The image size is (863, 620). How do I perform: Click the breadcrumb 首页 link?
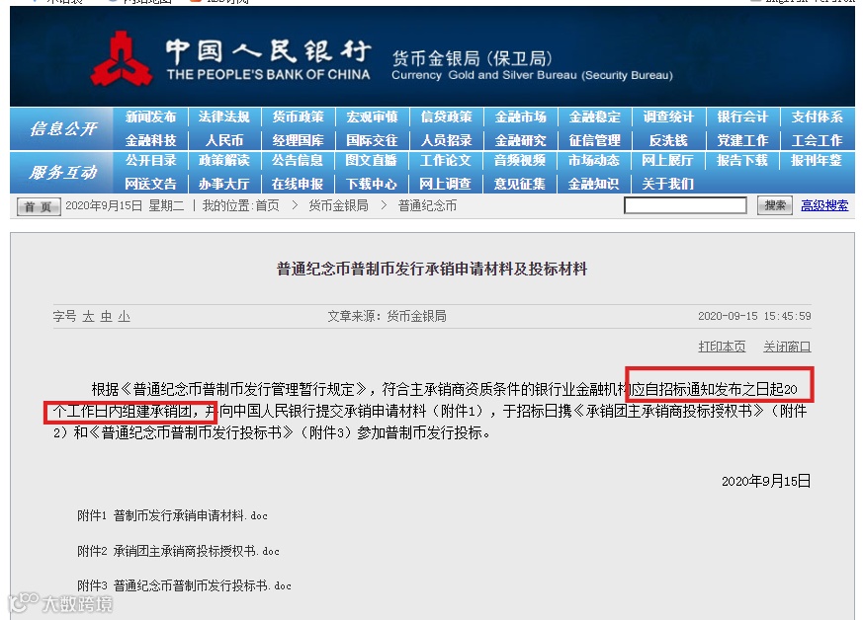pos(268,206)
